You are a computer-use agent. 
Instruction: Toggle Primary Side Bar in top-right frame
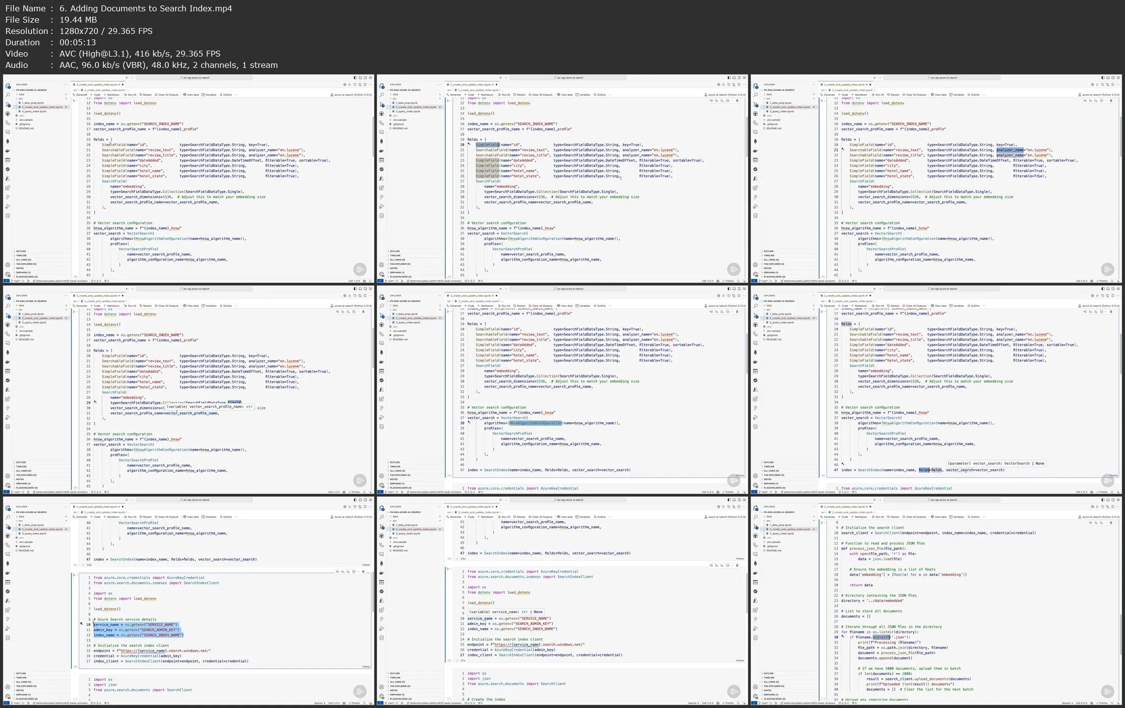[1103, 78]
